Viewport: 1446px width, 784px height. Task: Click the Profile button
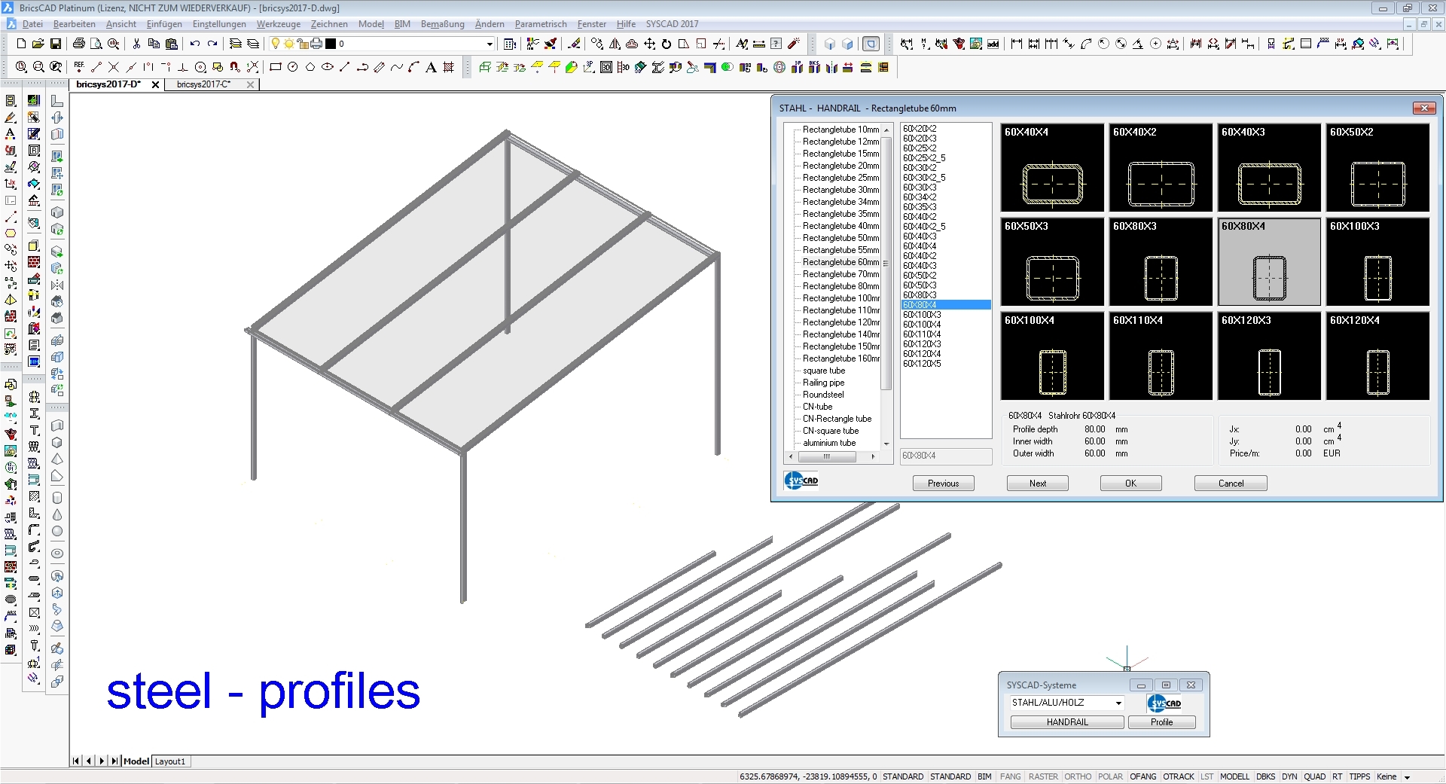1162,722
